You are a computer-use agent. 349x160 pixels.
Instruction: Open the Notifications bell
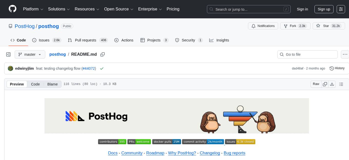point(263,26)
